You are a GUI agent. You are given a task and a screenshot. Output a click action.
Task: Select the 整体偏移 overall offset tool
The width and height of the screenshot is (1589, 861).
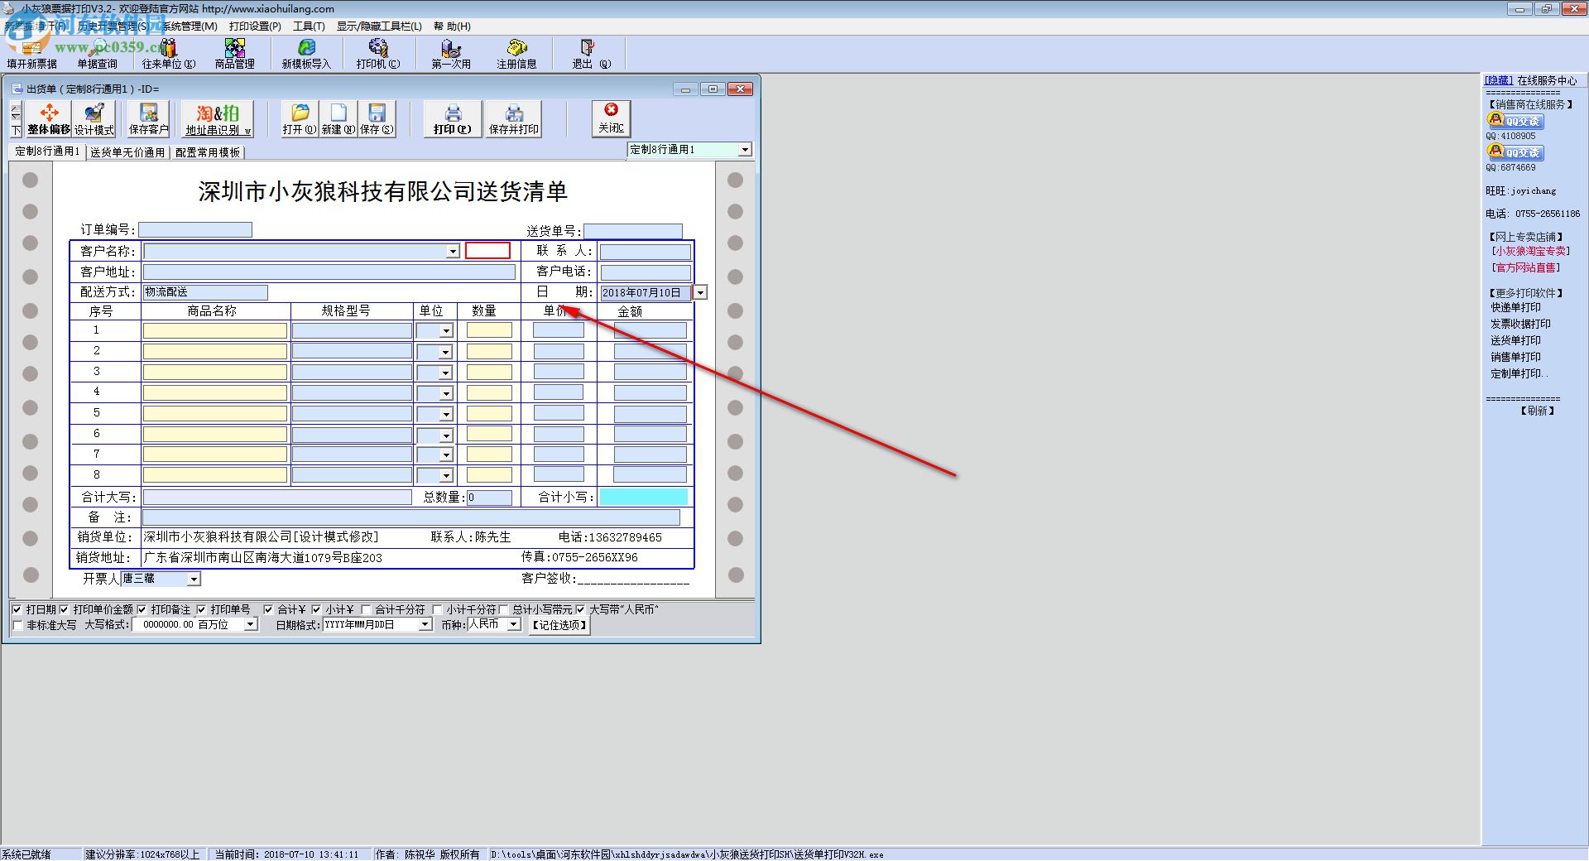49,119
